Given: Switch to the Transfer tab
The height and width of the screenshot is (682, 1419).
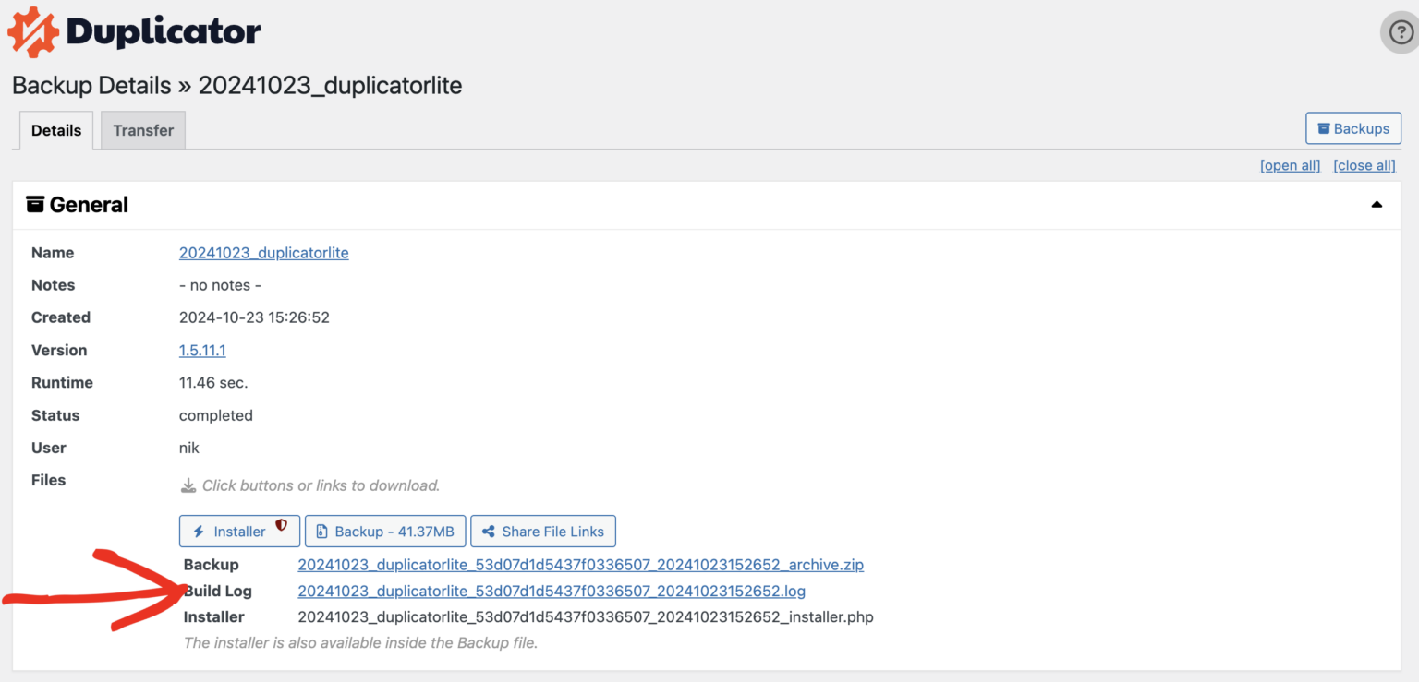Looking at the screenshot, I should (143, 130).
